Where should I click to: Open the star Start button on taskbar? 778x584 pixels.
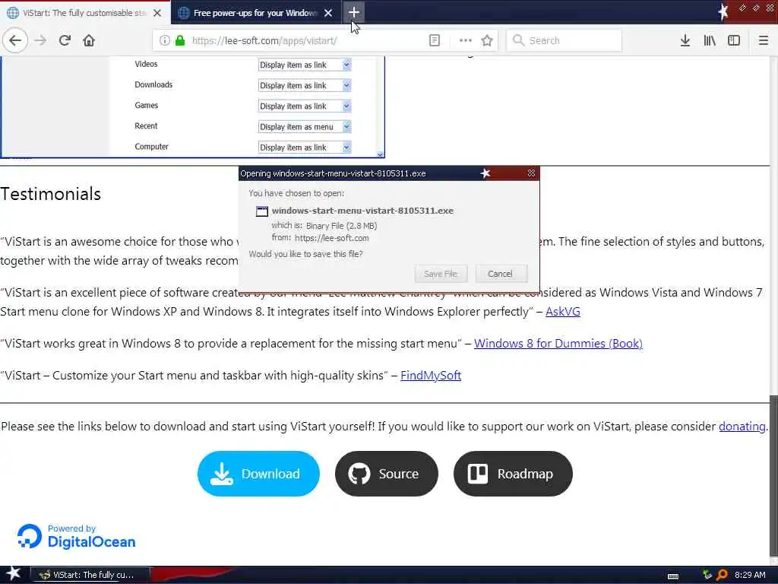[x=14, y=574]
